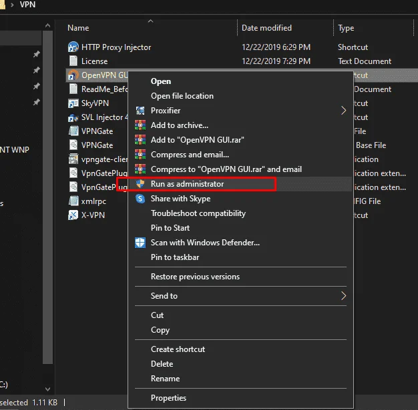
Task: Click the shield icon beside Run as administrator
Action: point(140,184)
